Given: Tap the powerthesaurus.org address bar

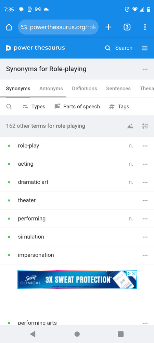Looking at the screenshot, I should (x=58, y=27).
